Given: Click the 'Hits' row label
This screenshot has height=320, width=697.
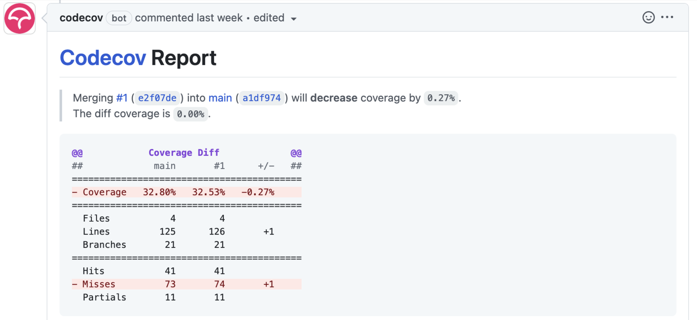Looking at the screenshot, I should [x=94, y=271].
